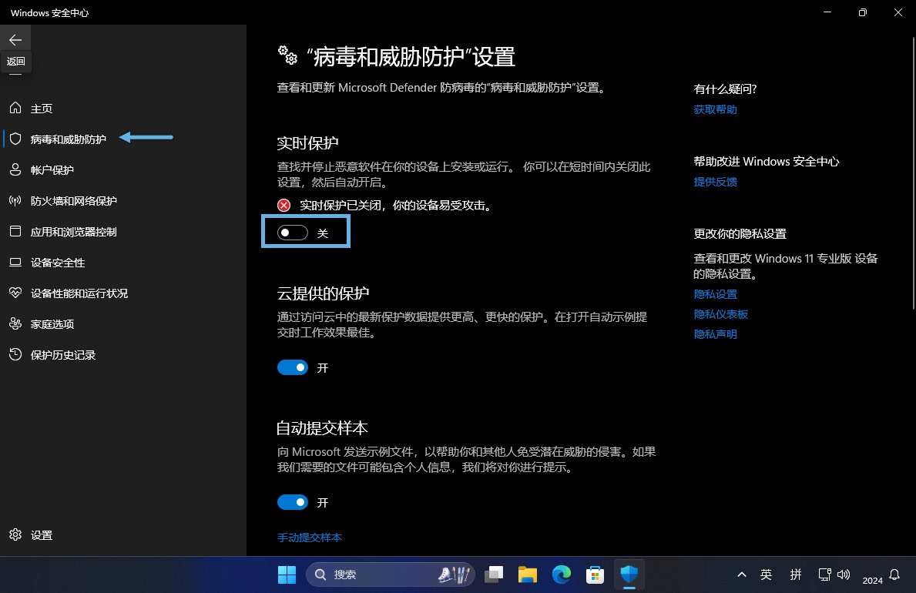This screenshot has height=593, width=916.
Task: Click the window icon for 应用和浏览器控制
Action: (15, 231)
